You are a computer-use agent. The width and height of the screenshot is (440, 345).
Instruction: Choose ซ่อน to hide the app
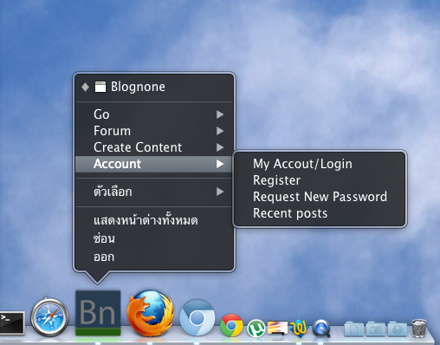pyautogui.click(x=153, y=238)
